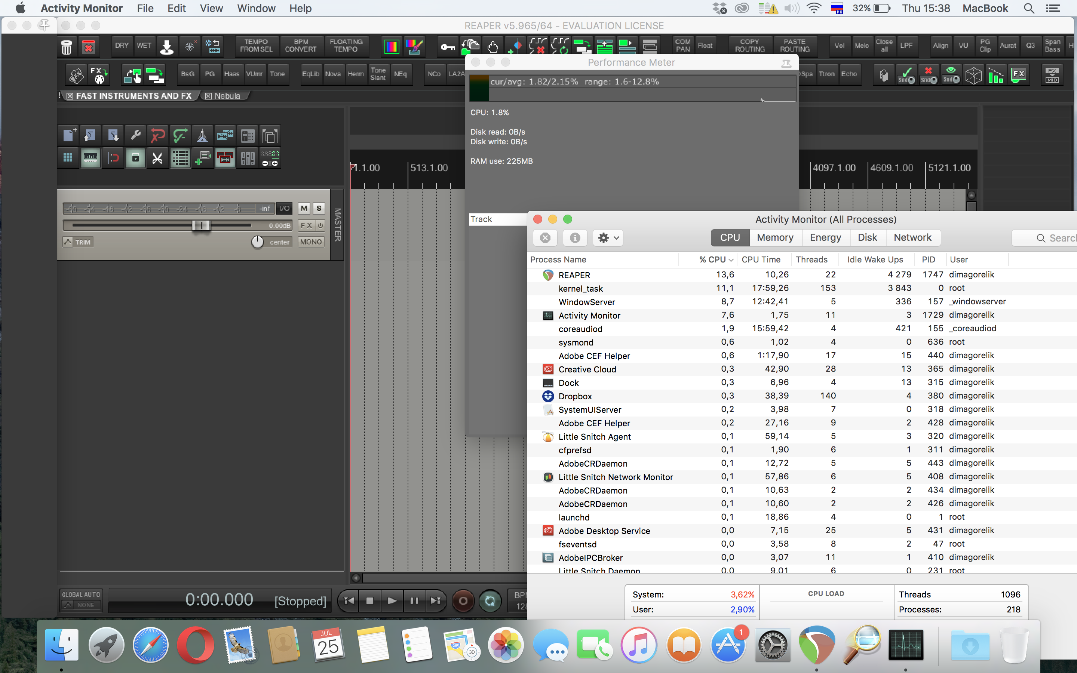This screenshot has height=673, width=1077.
Task: Click the new project icon
Action: [x=68, y=135]
